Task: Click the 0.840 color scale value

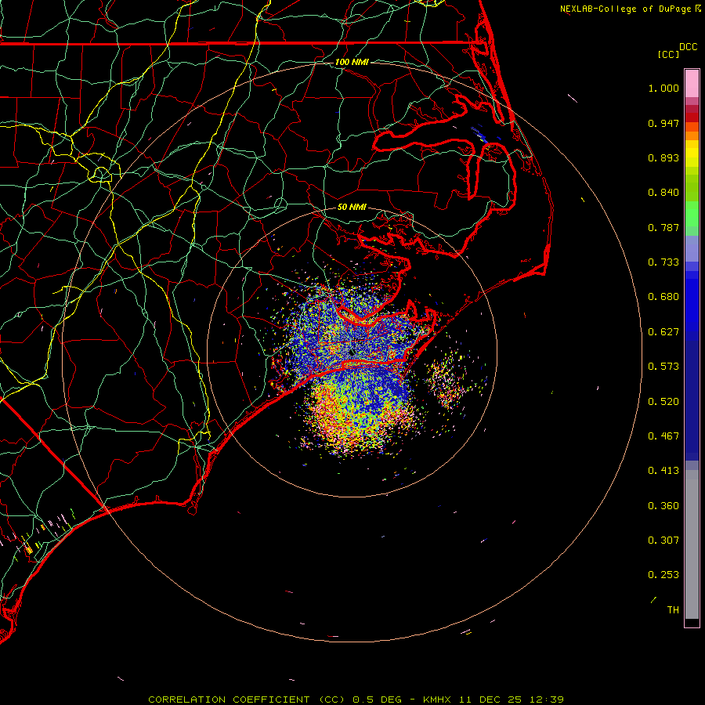Action: pyautogui.click(x=663, y=193)
